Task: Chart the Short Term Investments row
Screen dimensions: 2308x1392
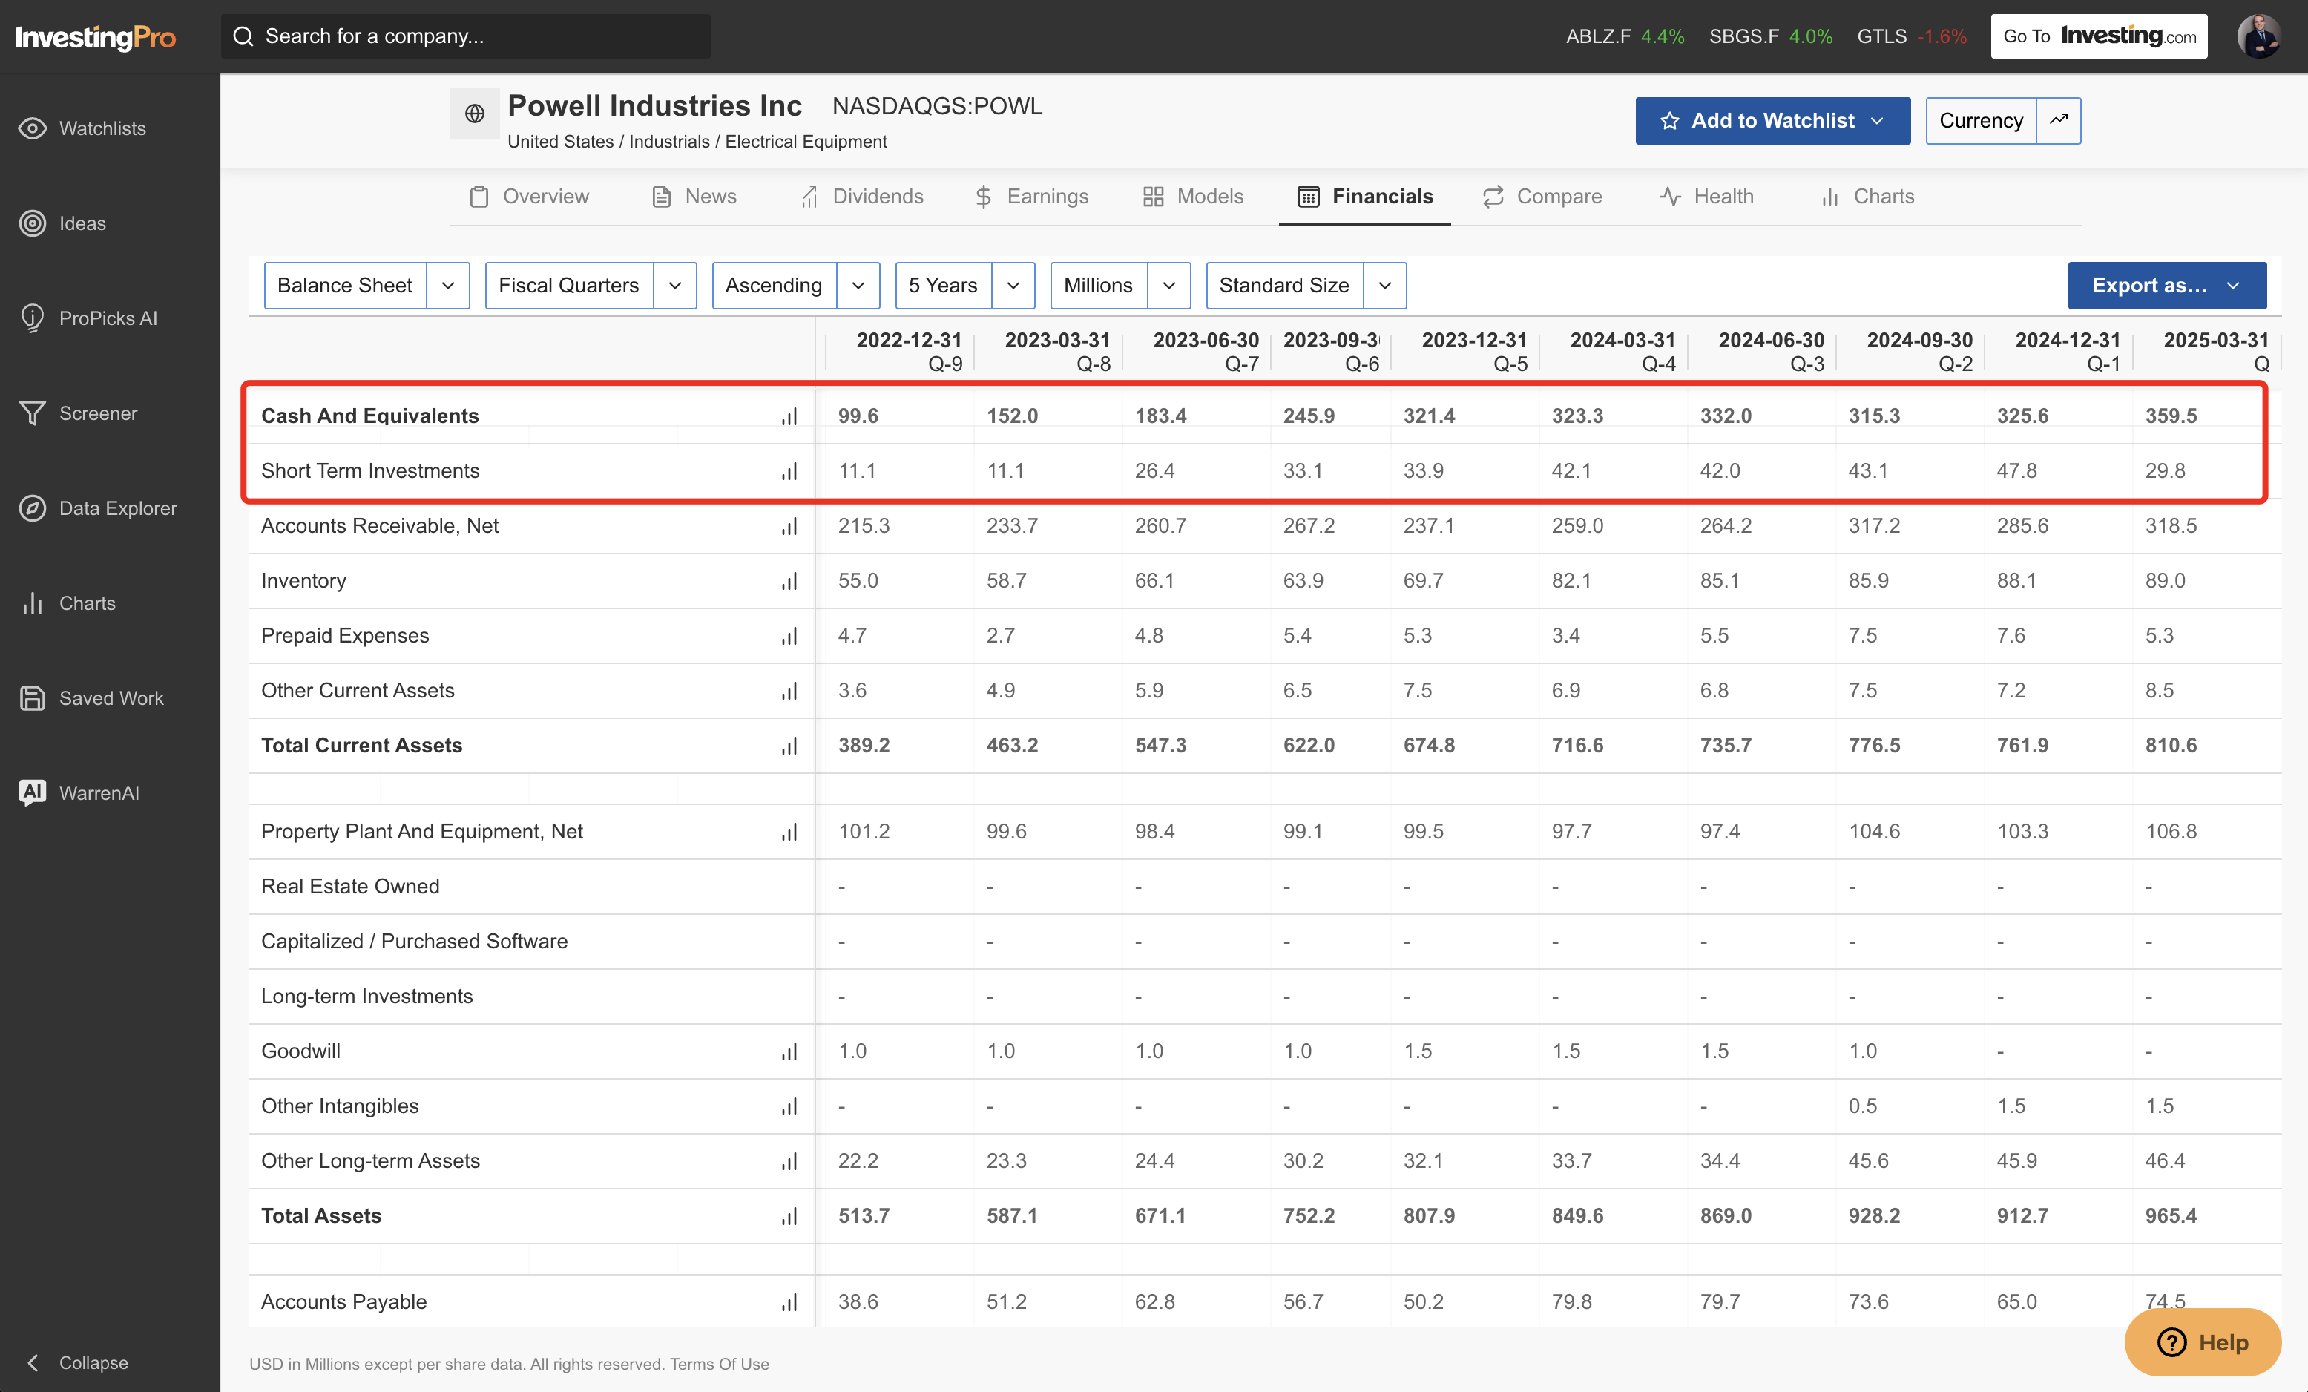Action: click(789, 471)
